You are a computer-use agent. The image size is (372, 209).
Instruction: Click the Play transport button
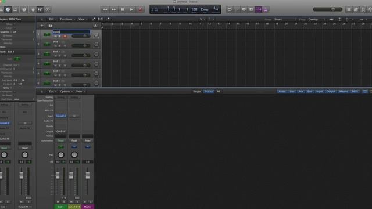pyautogui.click(x=131, y=9)
